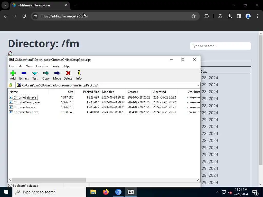Open the Chrome profile avatar
Viewport: 263px width, 197px height.
point(248,16)
